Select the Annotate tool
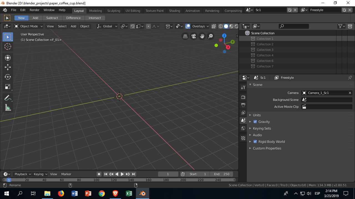 click(7, 97)
